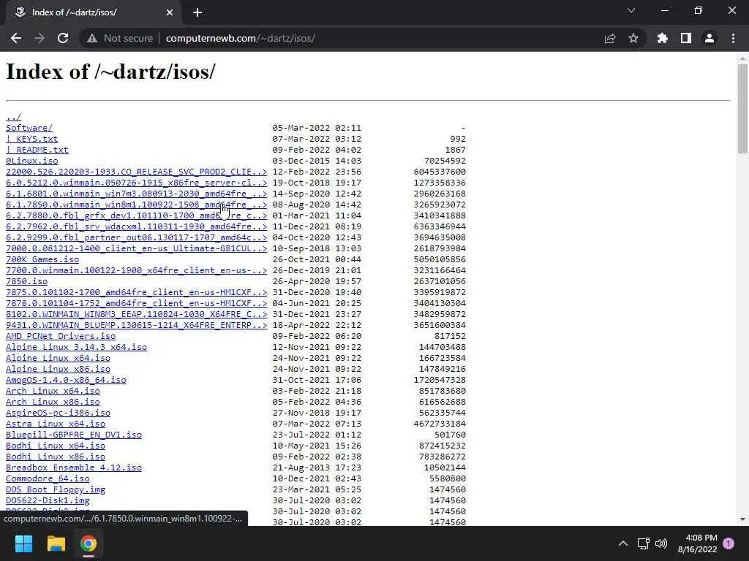Download AmogOS-1.4.0-x86_64.iso
This screenshot has height=561, width=749.
coord(66,380)
